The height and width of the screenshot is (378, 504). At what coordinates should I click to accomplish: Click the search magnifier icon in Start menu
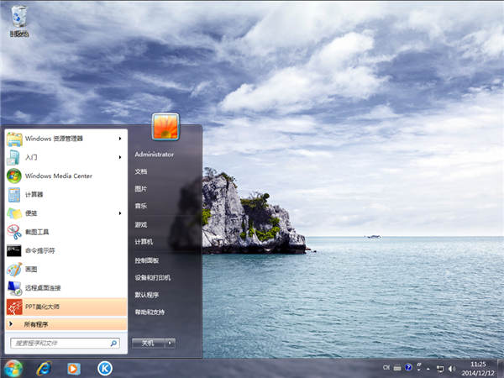point(113,344)
